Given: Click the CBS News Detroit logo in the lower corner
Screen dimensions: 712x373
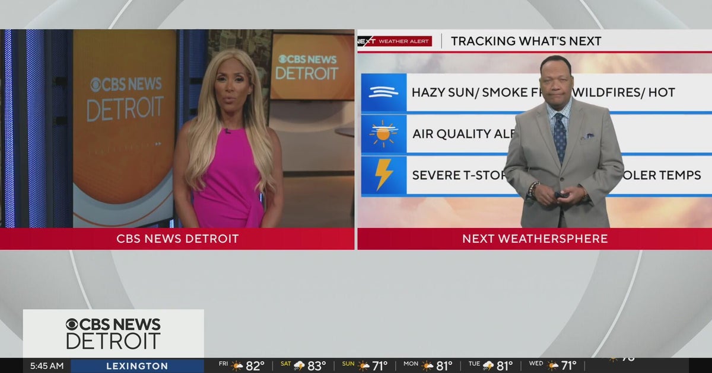Looking at the screenshot, I should pos(113,333).
